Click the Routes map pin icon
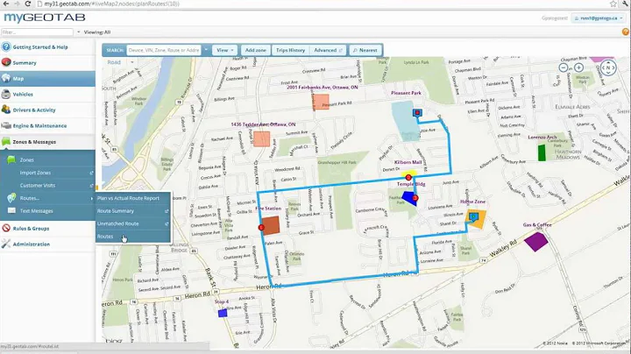The image size is (631, 354). click(11, 197)
